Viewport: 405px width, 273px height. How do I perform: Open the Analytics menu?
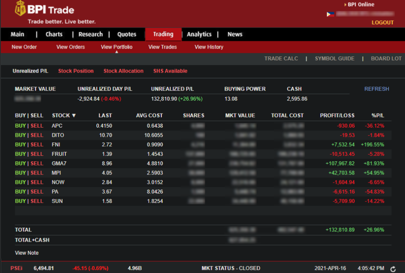(199, 35)
